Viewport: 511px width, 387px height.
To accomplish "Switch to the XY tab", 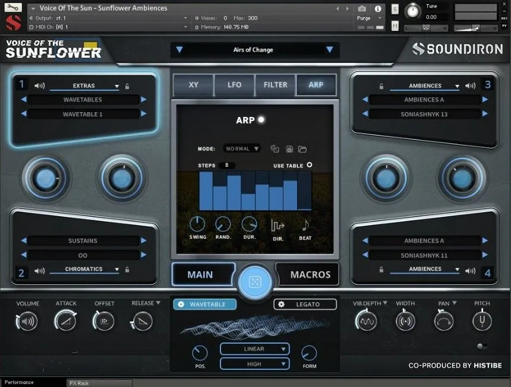I will click(x=193, y=85).
